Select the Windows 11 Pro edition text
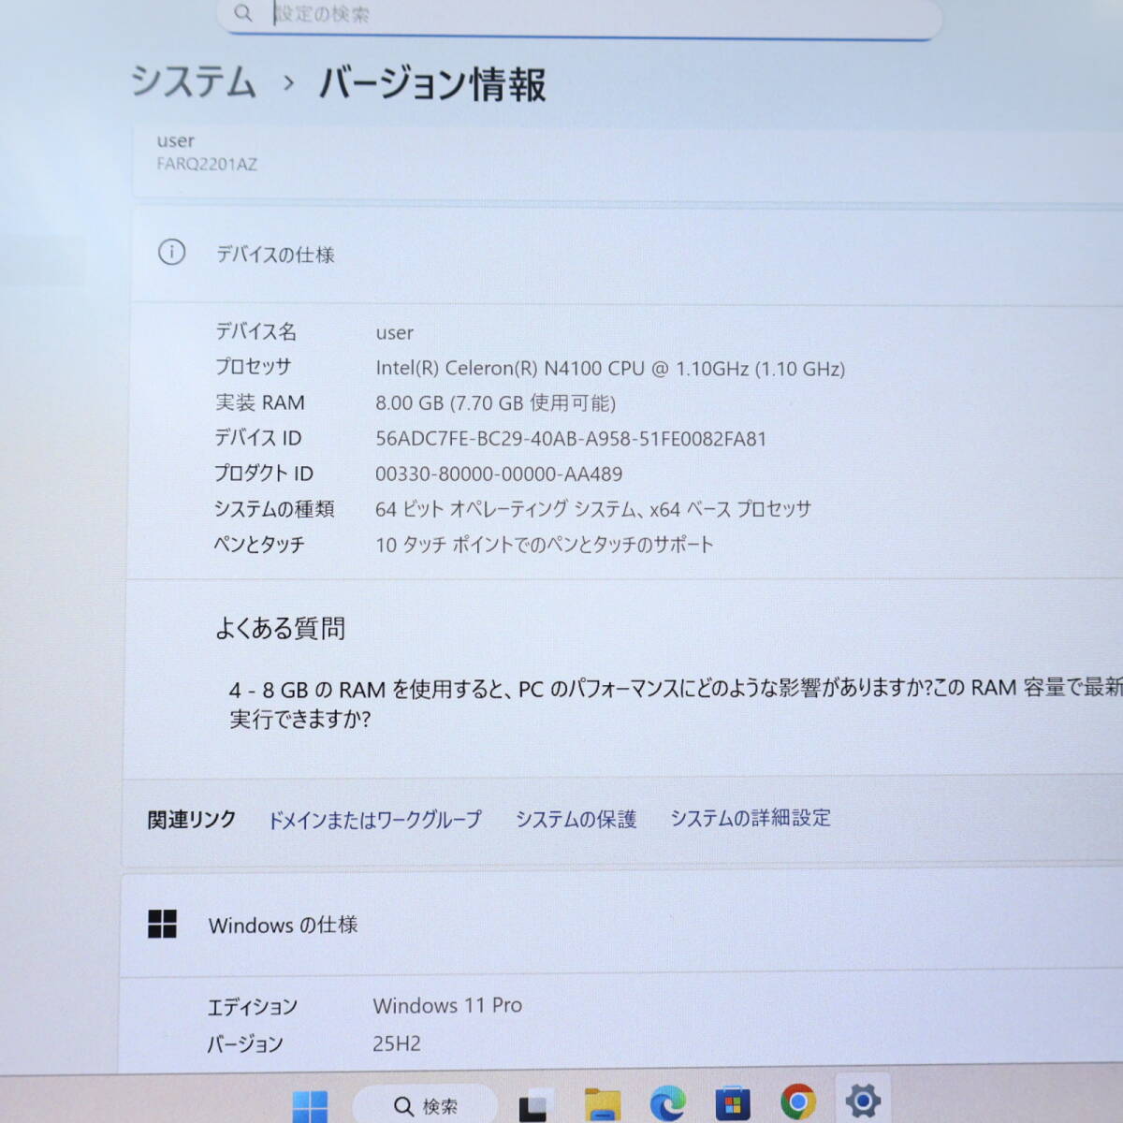1123x1123 pixels. click(x=447, y=1006)
